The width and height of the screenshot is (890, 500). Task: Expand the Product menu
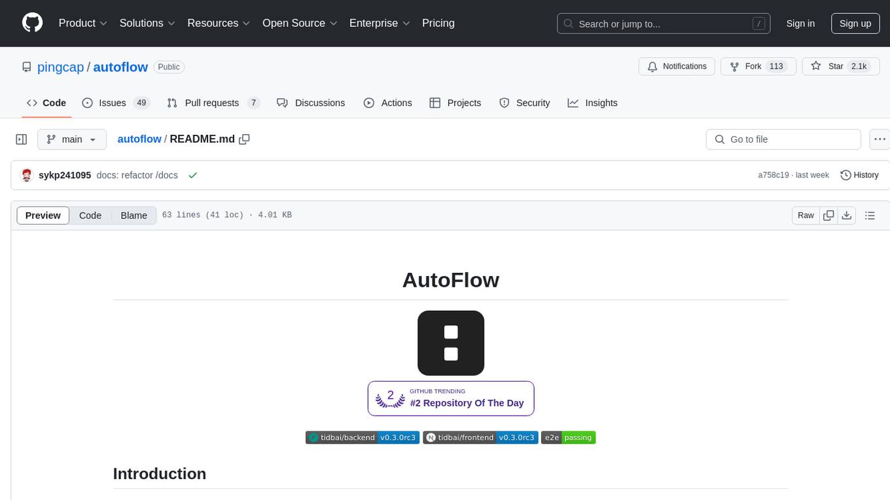coord(83,23)
